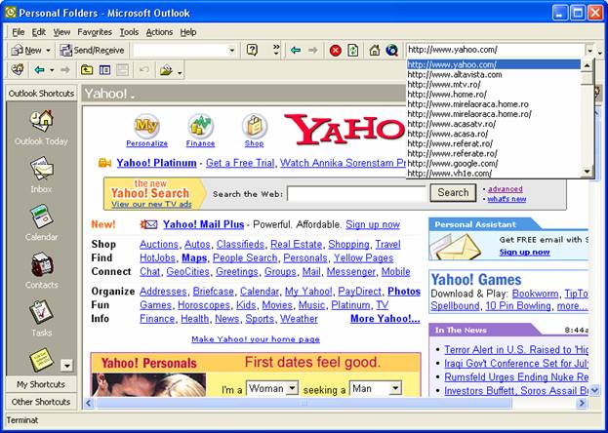Expand more toolbar buttons chevron
Viewport: 608px width, 433px height.
(x=276, y=50)
